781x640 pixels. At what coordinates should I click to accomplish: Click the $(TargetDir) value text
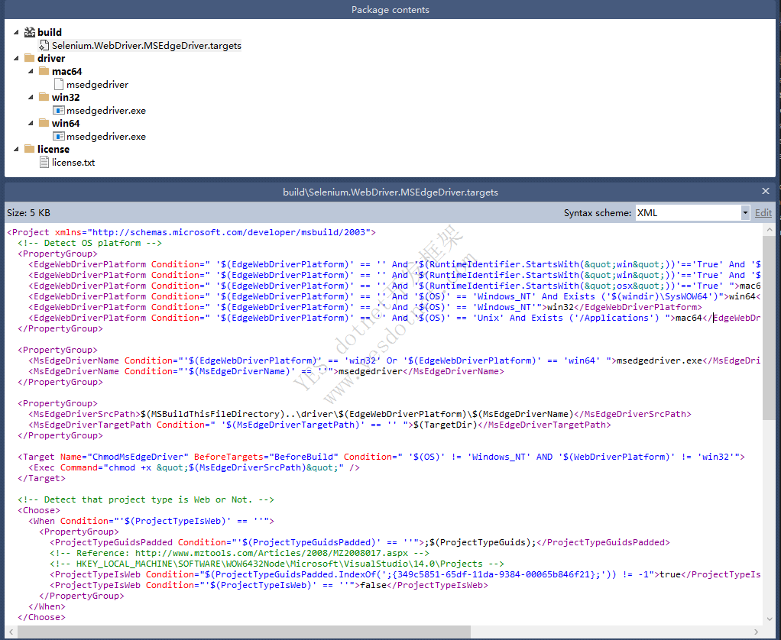point(446,425)
